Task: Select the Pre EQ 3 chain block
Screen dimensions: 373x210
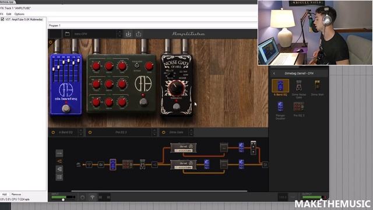Action: 127,164
